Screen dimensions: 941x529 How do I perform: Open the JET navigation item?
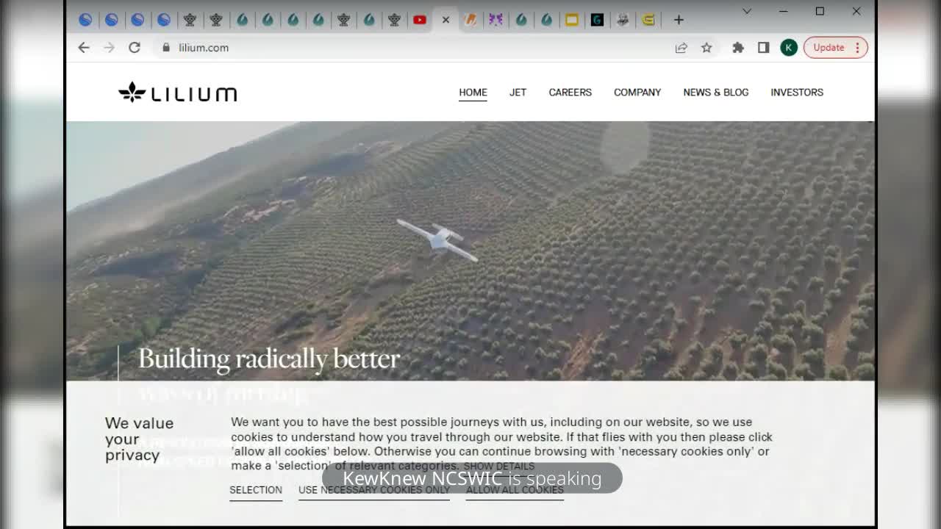point(518,93)
